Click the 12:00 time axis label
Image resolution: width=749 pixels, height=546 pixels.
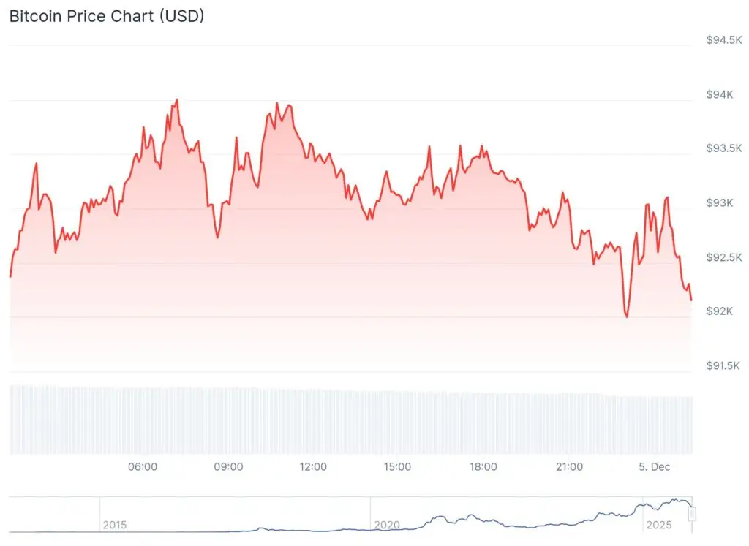[314, 467]
